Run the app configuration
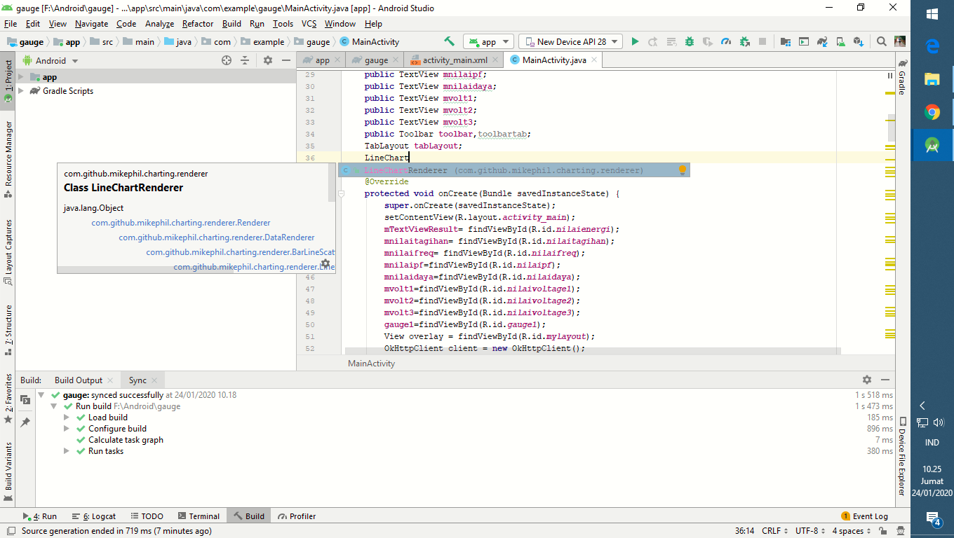 click(635, 41)
